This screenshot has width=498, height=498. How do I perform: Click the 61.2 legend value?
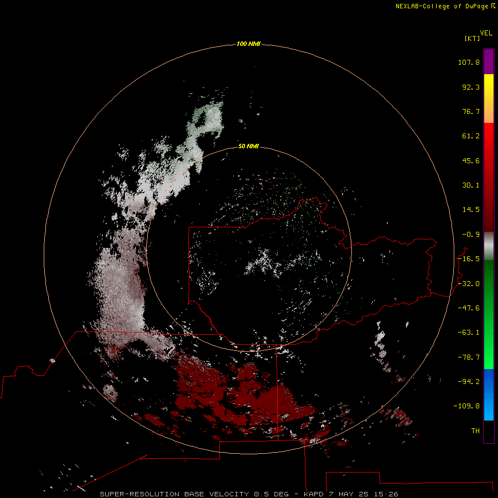[471, 136]
